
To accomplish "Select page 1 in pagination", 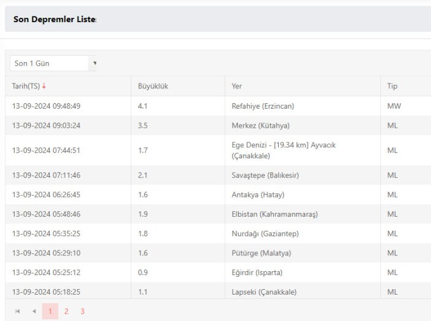I will pos(50,311).
